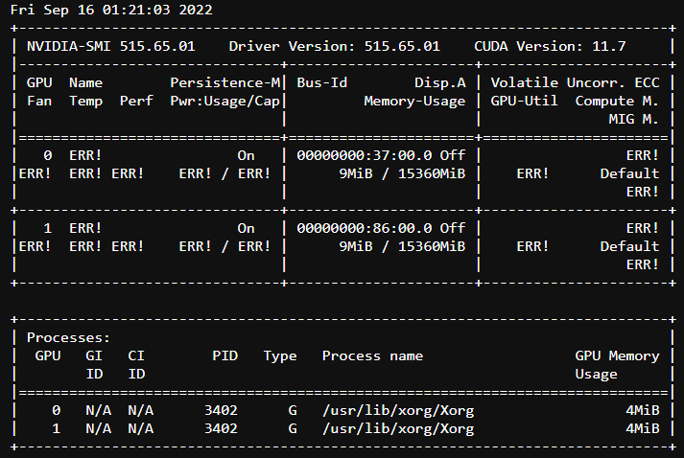Image resolution: width=684 pixels, height=458 pixels.
Task: Select bus ID 00000000:86:00.0
Action: tap(365, 228)
